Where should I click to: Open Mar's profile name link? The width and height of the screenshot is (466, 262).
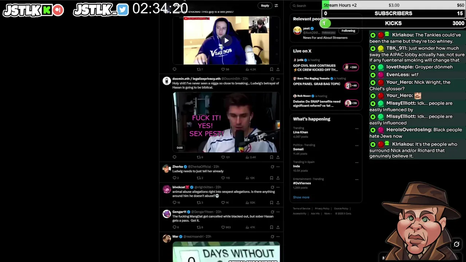(175, 237)
